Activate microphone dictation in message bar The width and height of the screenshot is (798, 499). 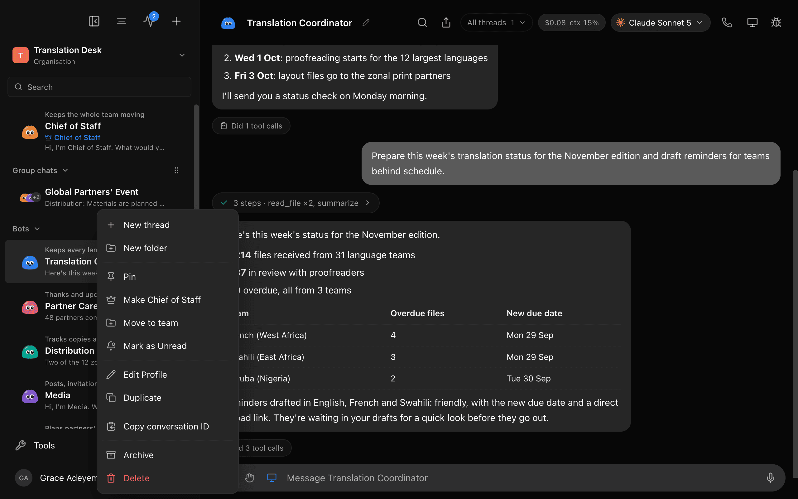pos(770,477)
